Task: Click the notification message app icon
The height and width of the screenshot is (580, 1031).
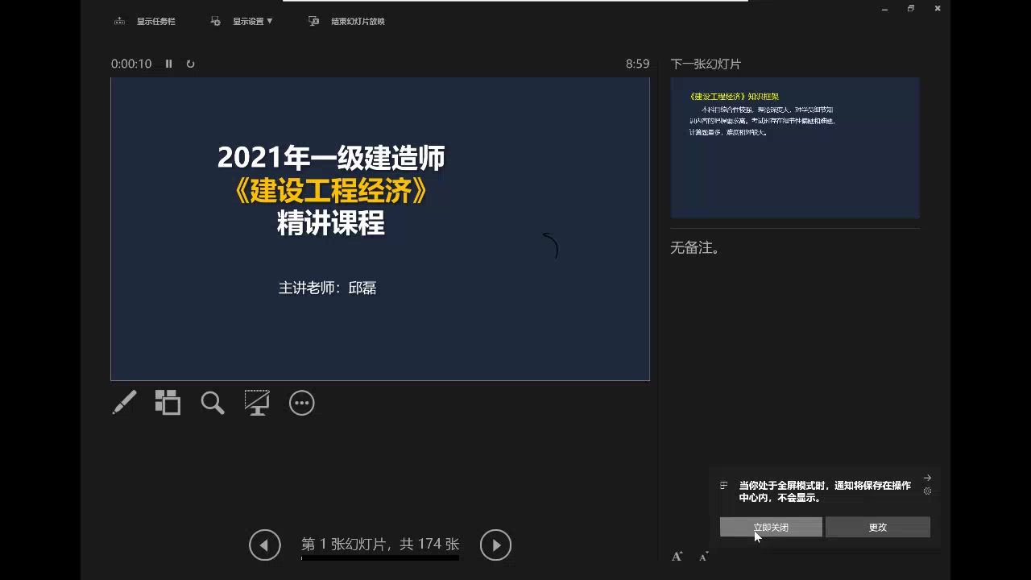Action: (x=724, y=485)
